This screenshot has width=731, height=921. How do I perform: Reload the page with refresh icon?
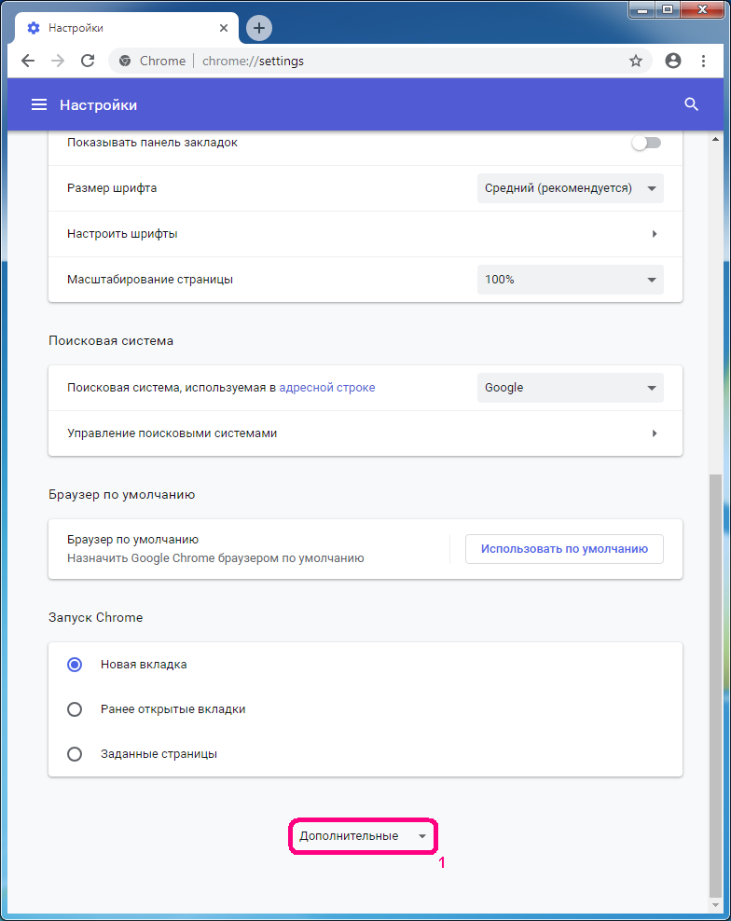(88, 61)
